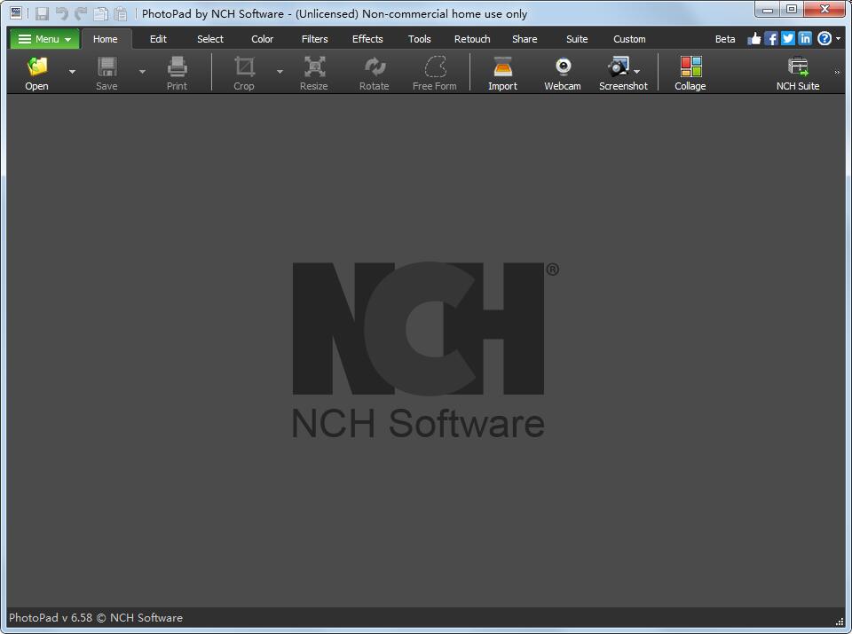Select the Free Form selection tool

point(435,74)
